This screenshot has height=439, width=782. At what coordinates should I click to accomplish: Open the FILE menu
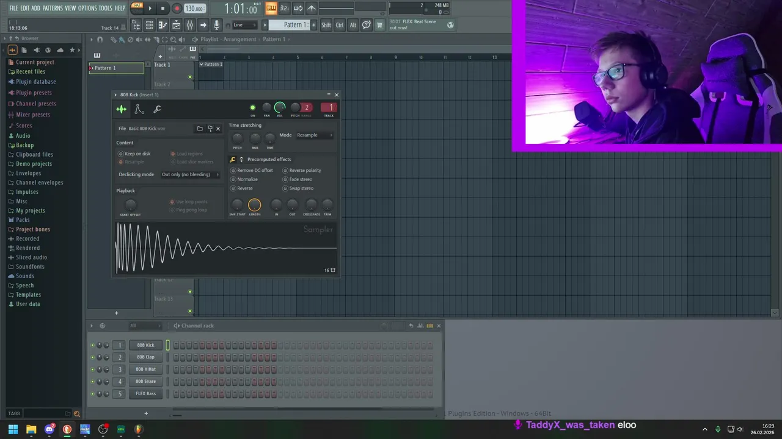point(13,9)
